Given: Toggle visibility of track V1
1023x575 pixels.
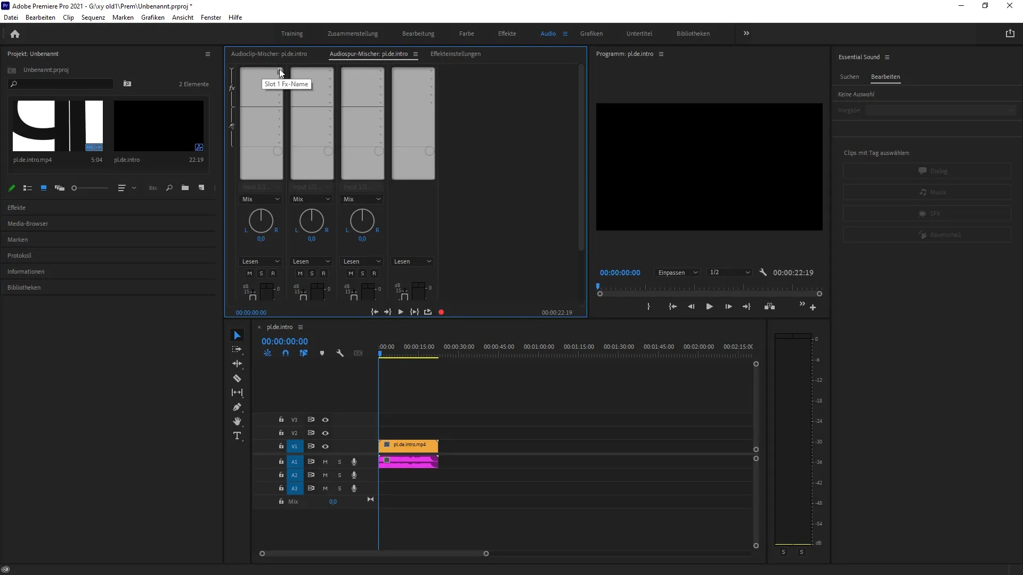Looking at the screenshot, I should pos(325,447).
